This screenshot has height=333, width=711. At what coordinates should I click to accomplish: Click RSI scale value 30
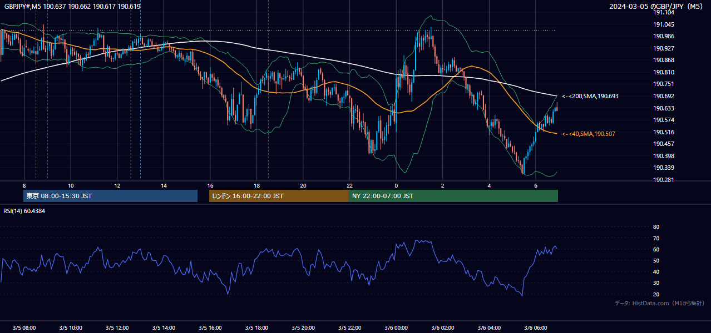point(656,283)
